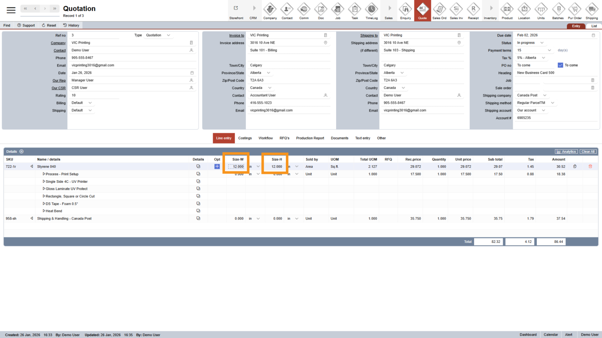602x338 pixels.
Task: Open the TimeLog clock icon
Action: tap(371, 10)
